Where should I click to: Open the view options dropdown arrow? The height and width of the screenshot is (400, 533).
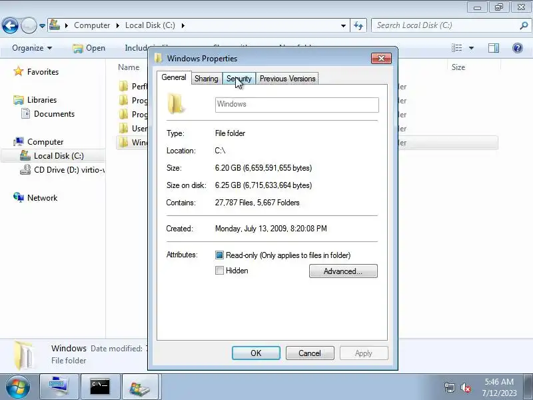[472, 48]
